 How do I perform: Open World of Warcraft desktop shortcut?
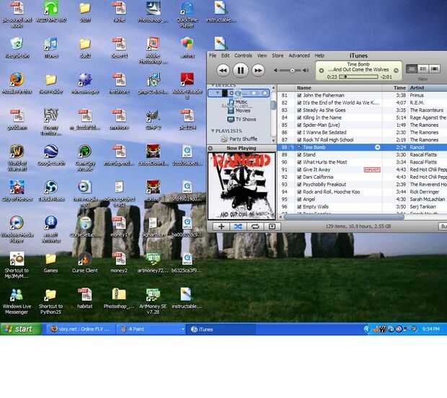[17, 157]
